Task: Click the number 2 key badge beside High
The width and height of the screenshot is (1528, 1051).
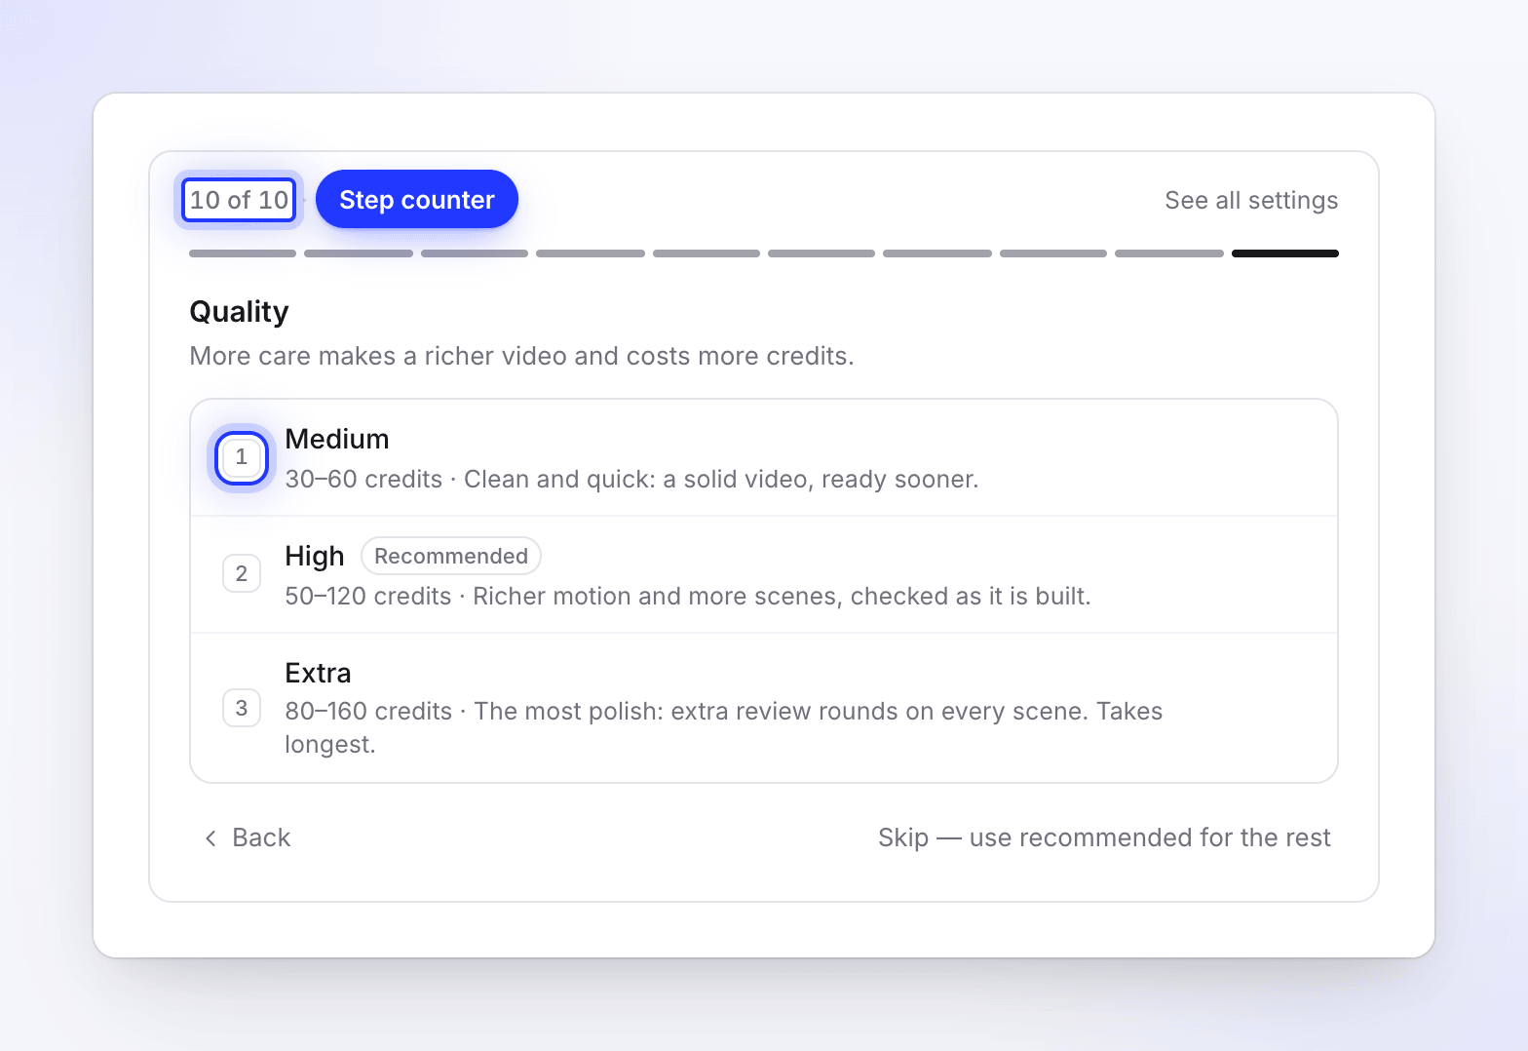Action: coord(242,574)
